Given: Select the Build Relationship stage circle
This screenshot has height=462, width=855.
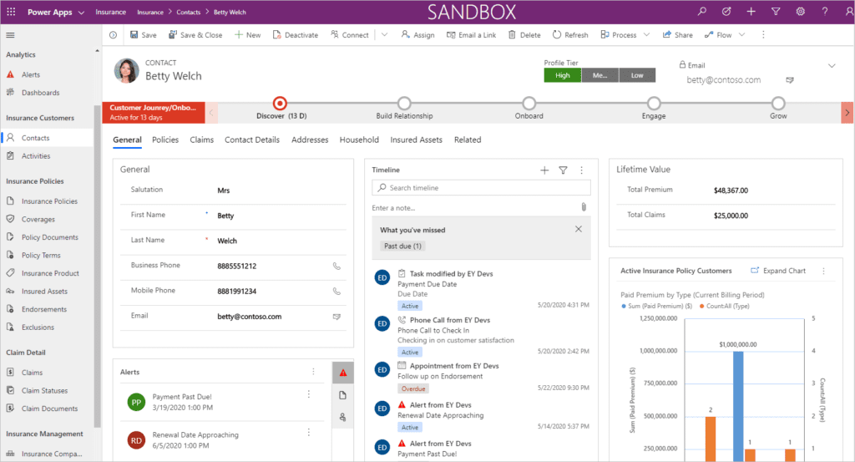Looking at the screenshot, I should (x=404, y=103).
